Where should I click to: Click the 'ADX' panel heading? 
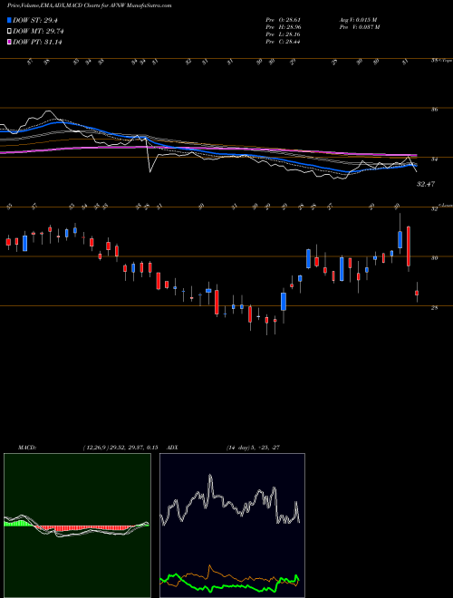click(172, 448)
